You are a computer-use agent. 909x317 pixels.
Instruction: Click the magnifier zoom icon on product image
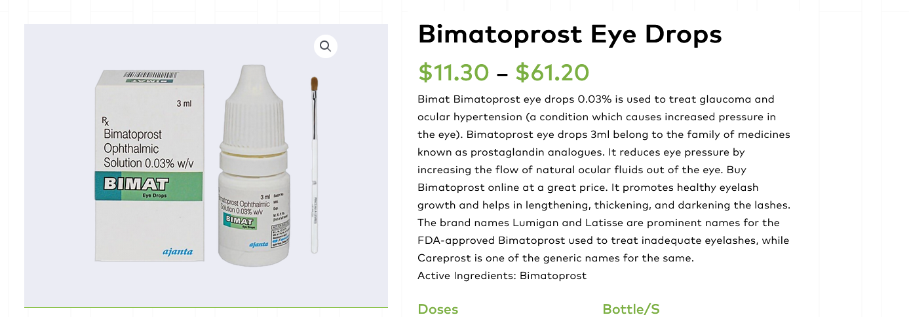pyautogui.click(x=325, y=46)
